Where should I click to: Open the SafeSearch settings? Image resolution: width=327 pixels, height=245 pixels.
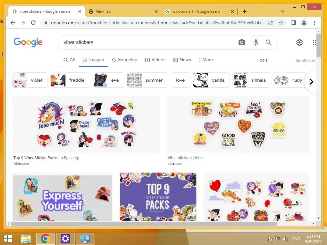click(306, 60)
